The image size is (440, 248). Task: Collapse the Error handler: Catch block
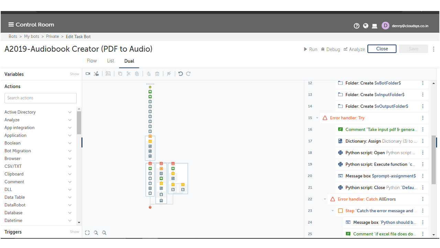(x=325, y=199)
